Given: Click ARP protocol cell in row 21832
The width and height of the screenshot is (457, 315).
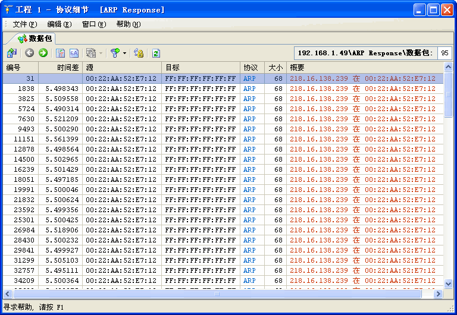Looking at the screenshot, I should [249, 200].
